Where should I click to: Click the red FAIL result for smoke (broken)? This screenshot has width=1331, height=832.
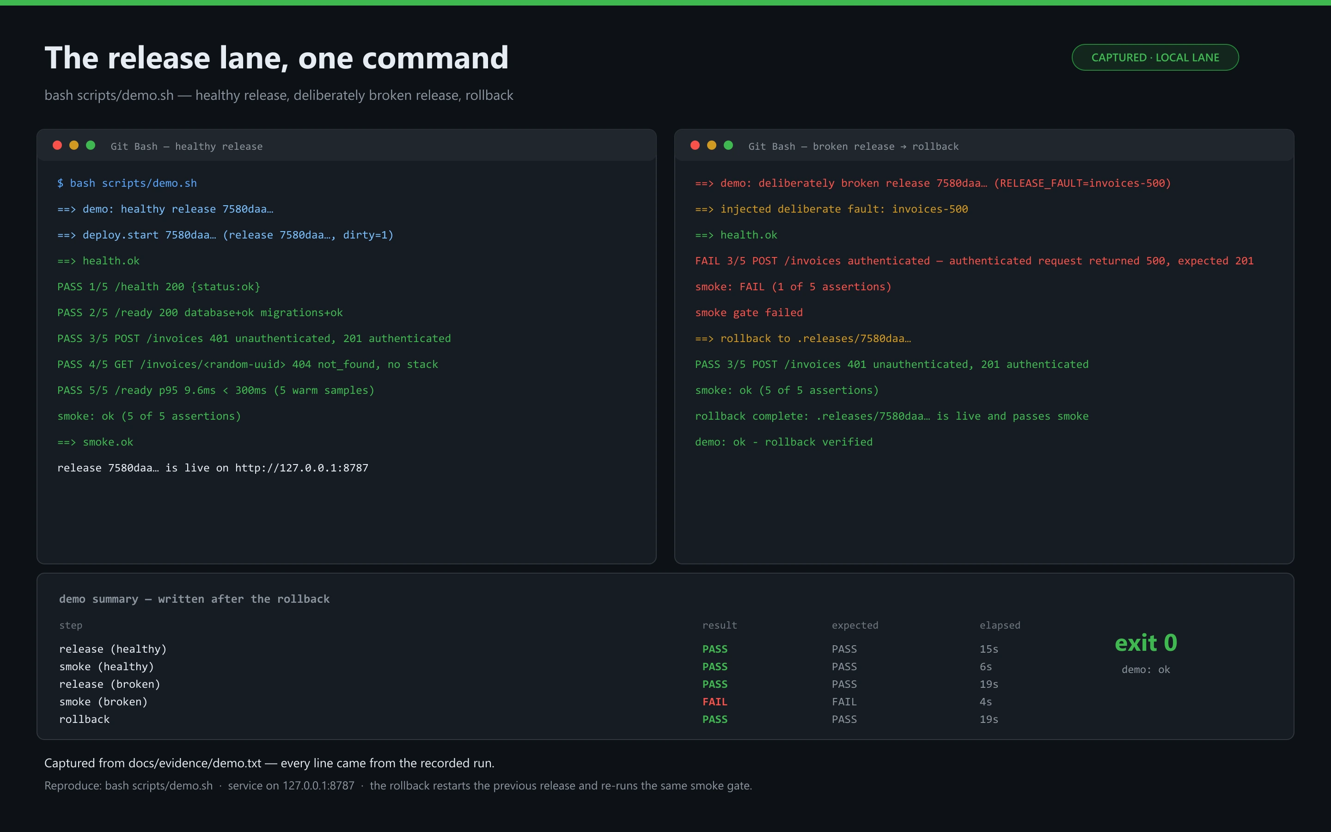coord(714,702)
